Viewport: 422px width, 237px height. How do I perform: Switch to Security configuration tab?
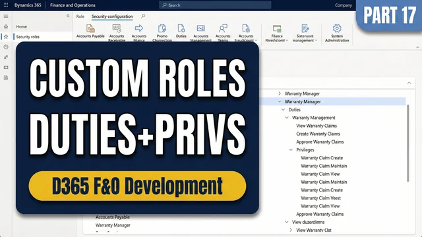click(112, 16)
